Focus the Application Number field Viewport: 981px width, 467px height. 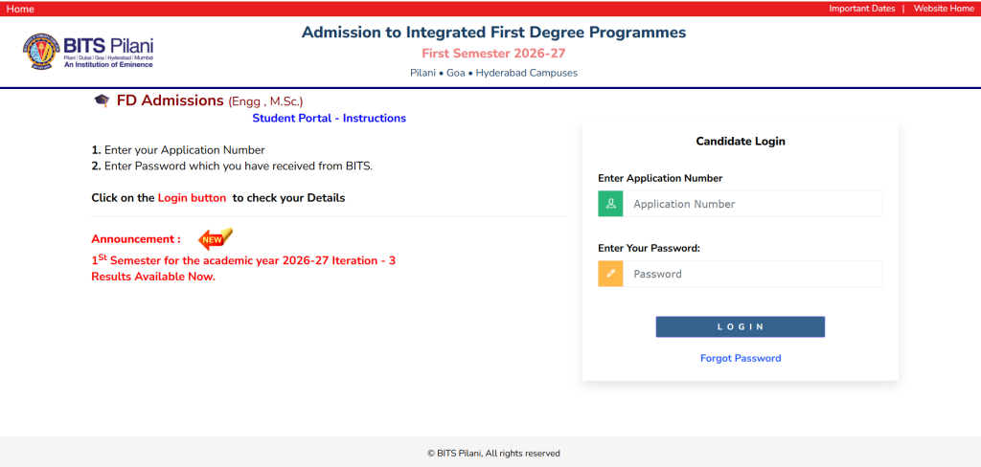click(753, 204)
